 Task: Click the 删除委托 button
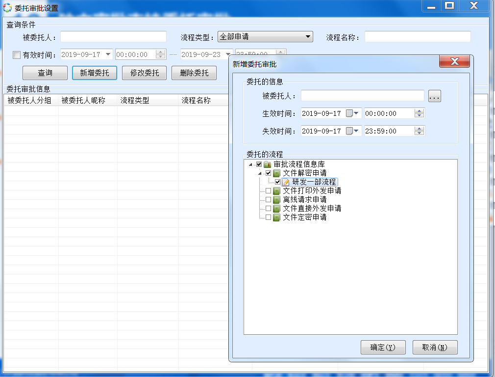pos(194,73)
